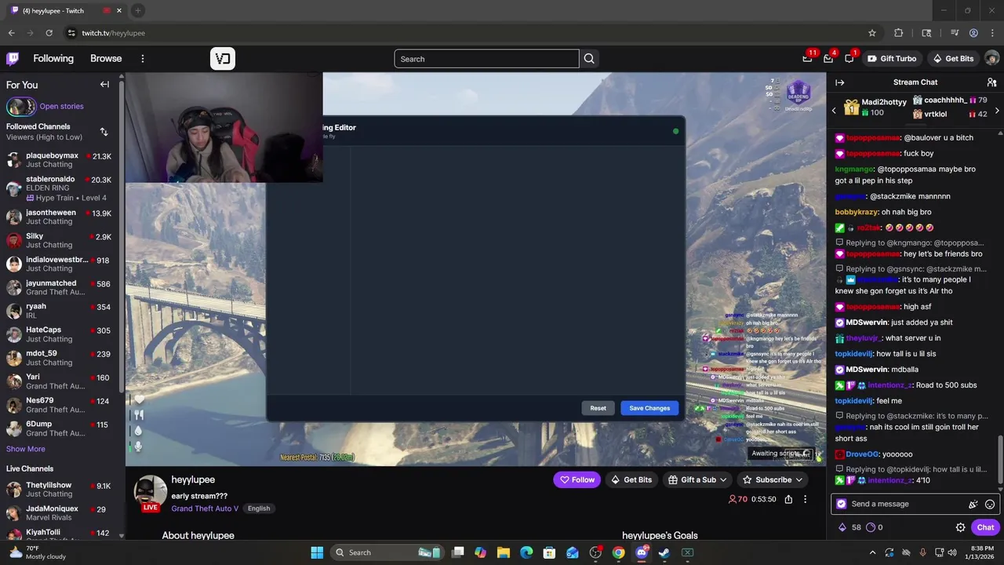
Task: Open jasontheween channel
Action: point(60,217)
